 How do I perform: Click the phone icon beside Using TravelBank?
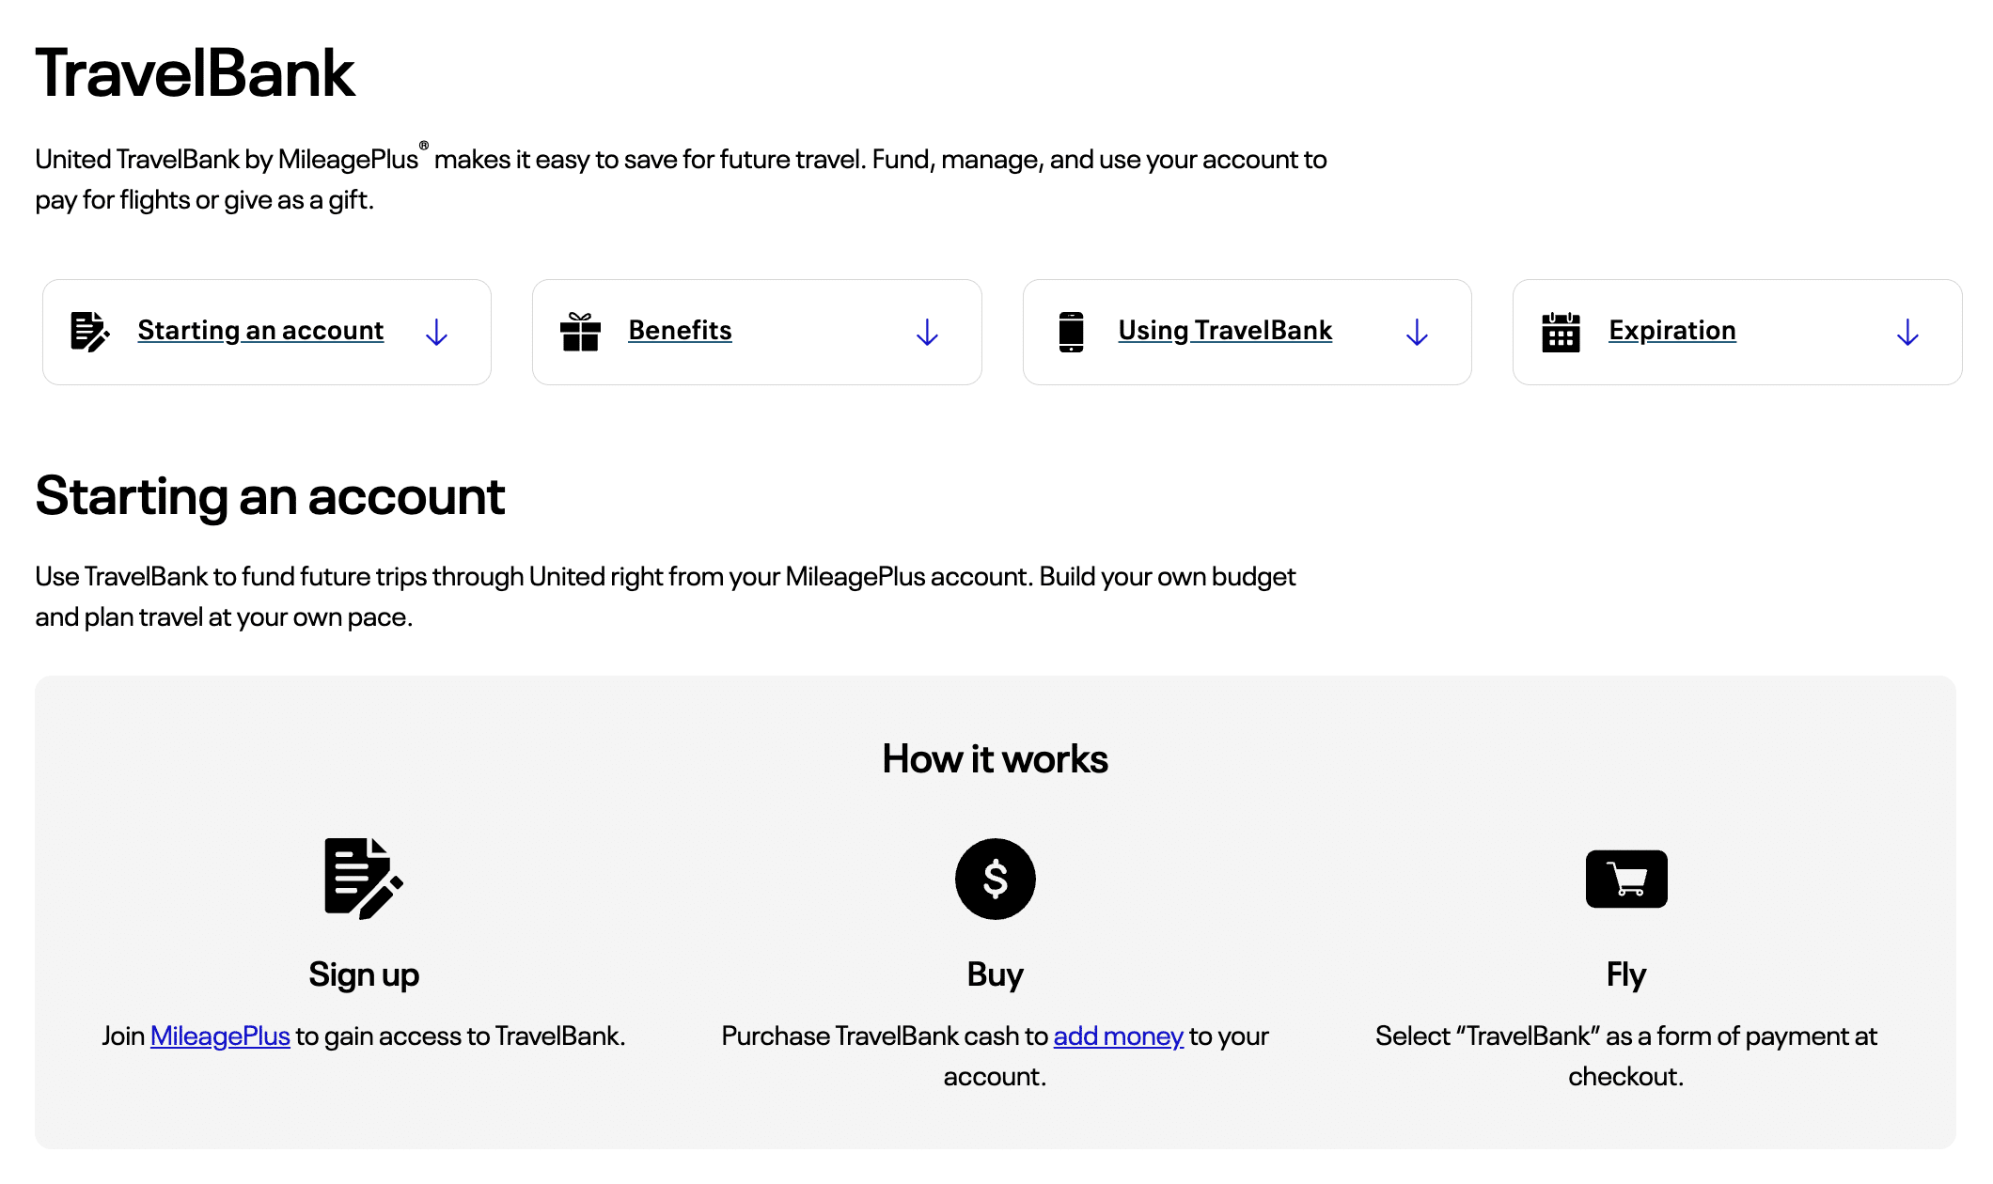pos(1071,332)
